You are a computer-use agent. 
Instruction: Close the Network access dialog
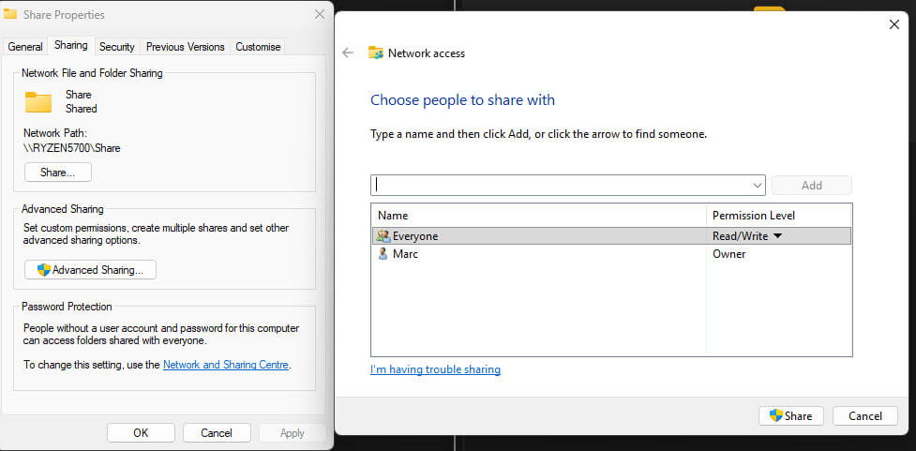[x=893, y=25]
